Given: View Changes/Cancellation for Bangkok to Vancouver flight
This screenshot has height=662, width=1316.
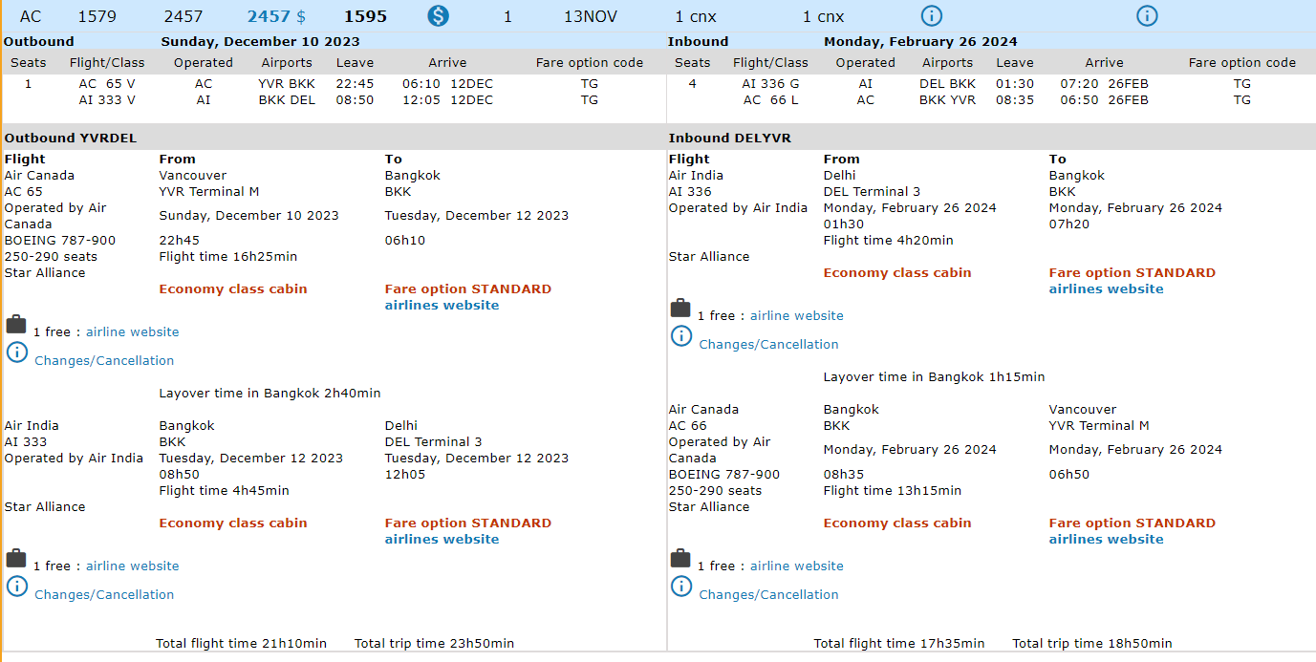Looking at the screenshot, I should [768, 595].
